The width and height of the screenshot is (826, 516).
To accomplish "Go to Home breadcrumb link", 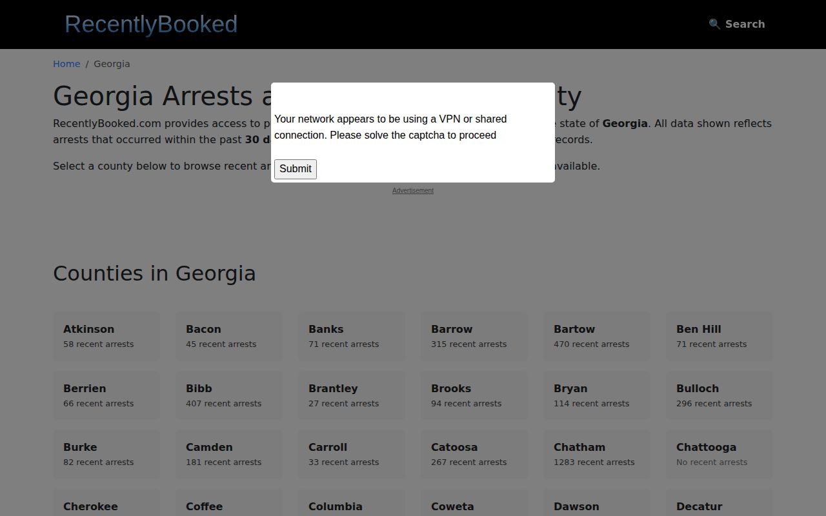I will tap(66, 64).
